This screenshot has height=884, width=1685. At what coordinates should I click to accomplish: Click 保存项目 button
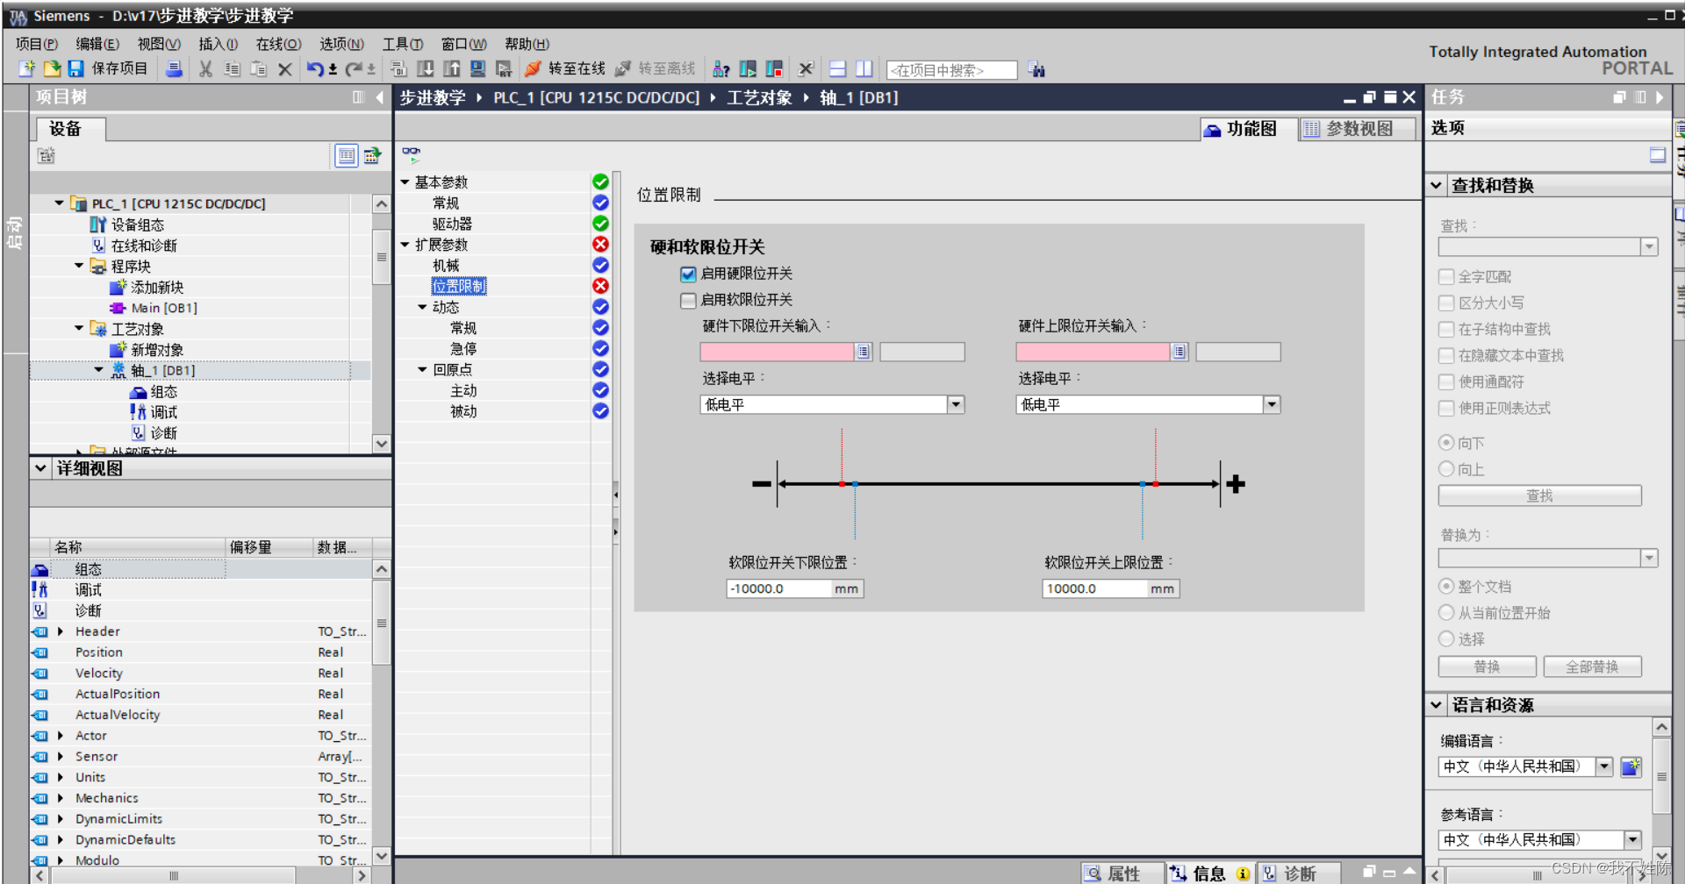click(109, 68)
